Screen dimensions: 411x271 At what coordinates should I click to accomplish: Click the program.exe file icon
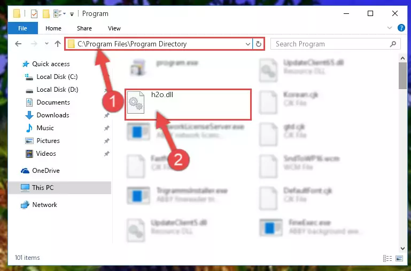[x=138, y=67]
